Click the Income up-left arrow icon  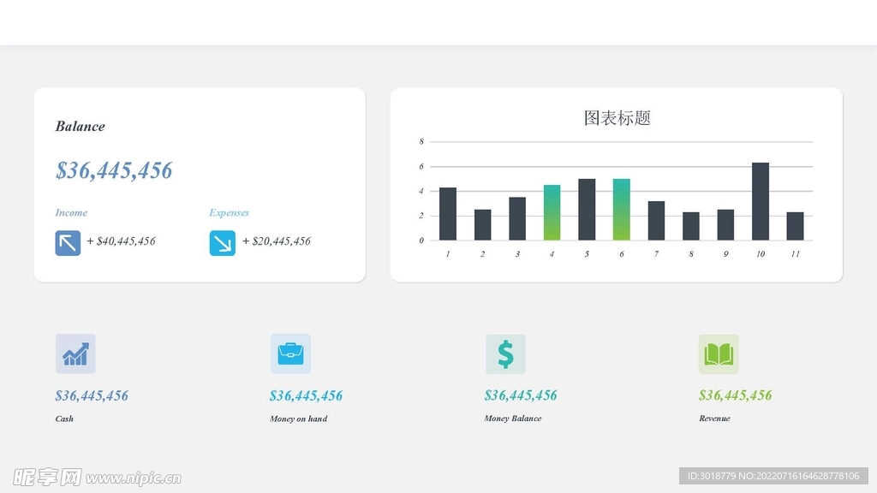point(68,243)
